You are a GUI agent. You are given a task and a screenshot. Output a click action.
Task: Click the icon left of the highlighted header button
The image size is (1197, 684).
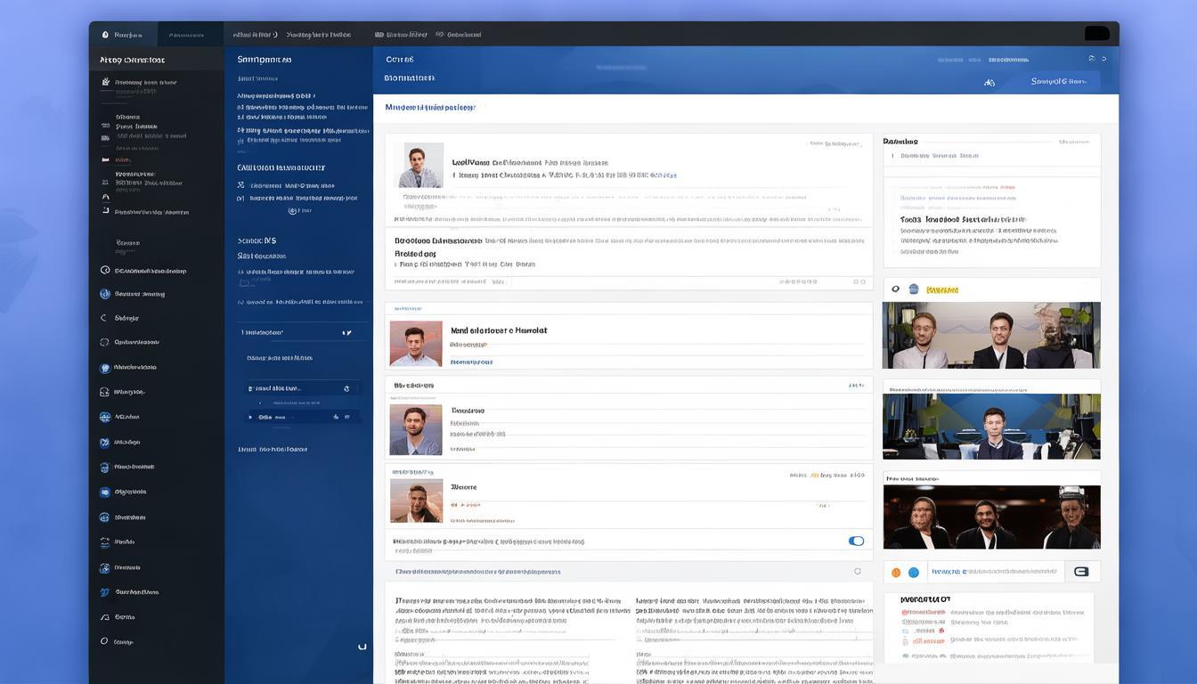989,82
